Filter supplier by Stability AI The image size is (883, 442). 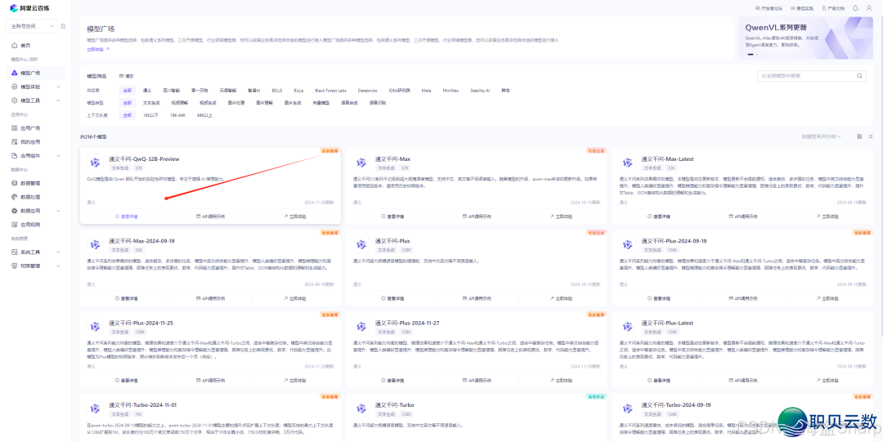(480, 90)
